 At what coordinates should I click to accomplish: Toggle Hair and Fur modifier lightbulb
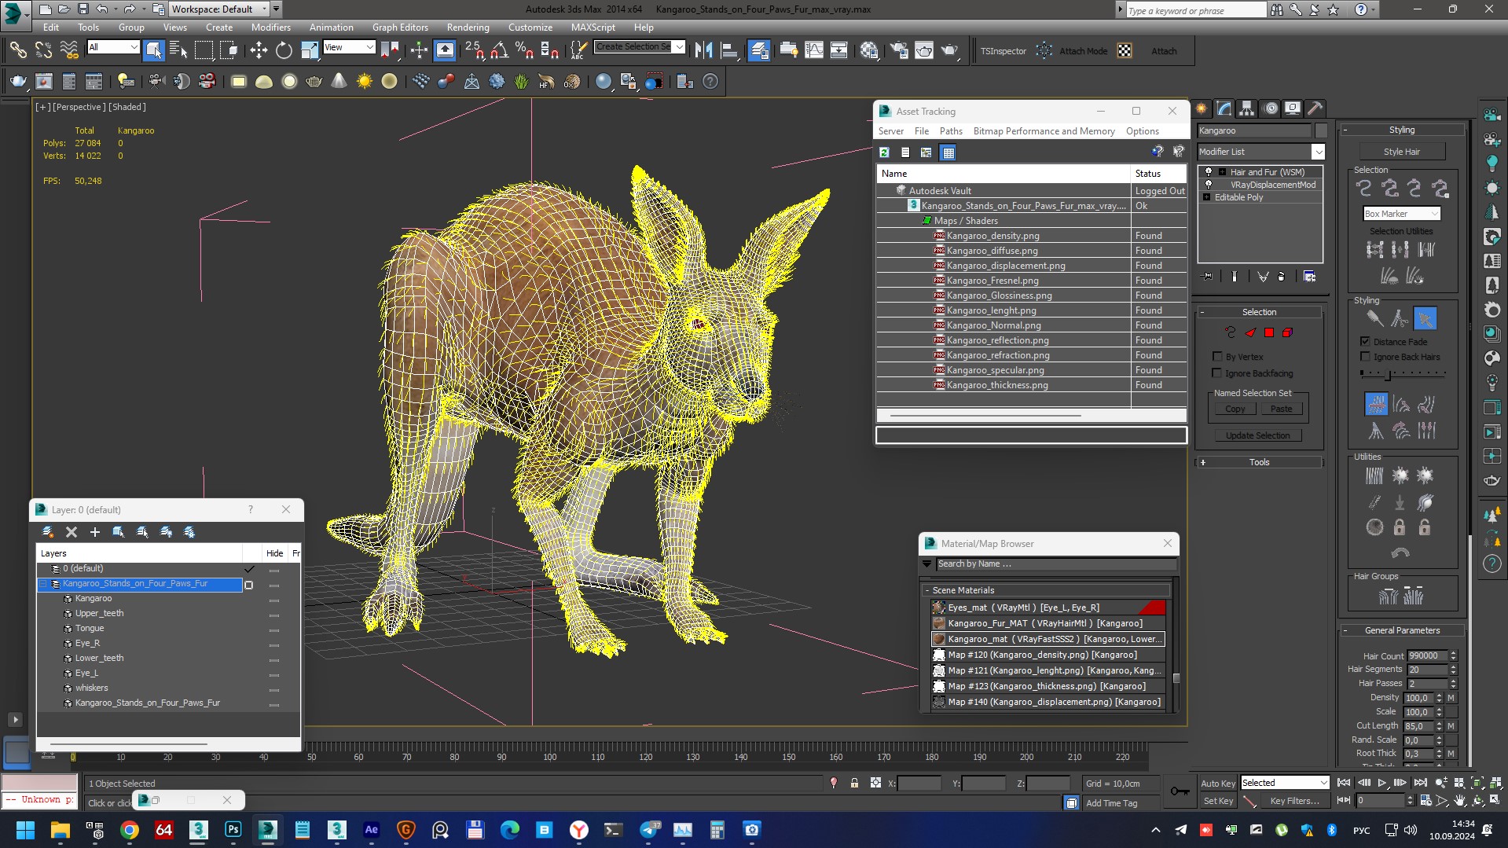(x=1209, y=171)
